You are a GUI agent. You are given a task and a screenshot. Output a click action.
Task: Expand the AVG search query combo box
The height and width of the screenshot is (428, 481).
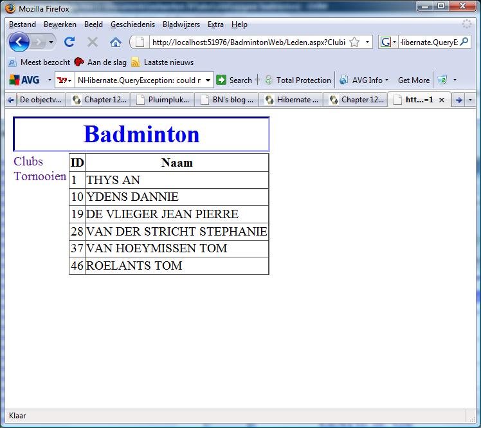tap(208, 80)
